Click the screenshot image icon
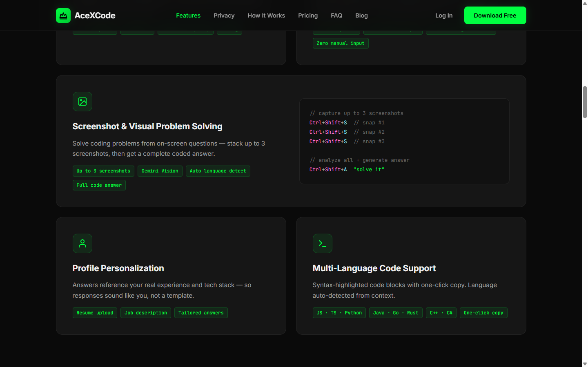This screenshot has width=588, height=367. [x=82, y=102]
